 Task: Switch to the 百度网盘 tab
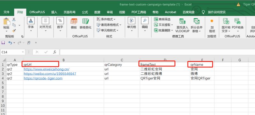coord(189,12)
